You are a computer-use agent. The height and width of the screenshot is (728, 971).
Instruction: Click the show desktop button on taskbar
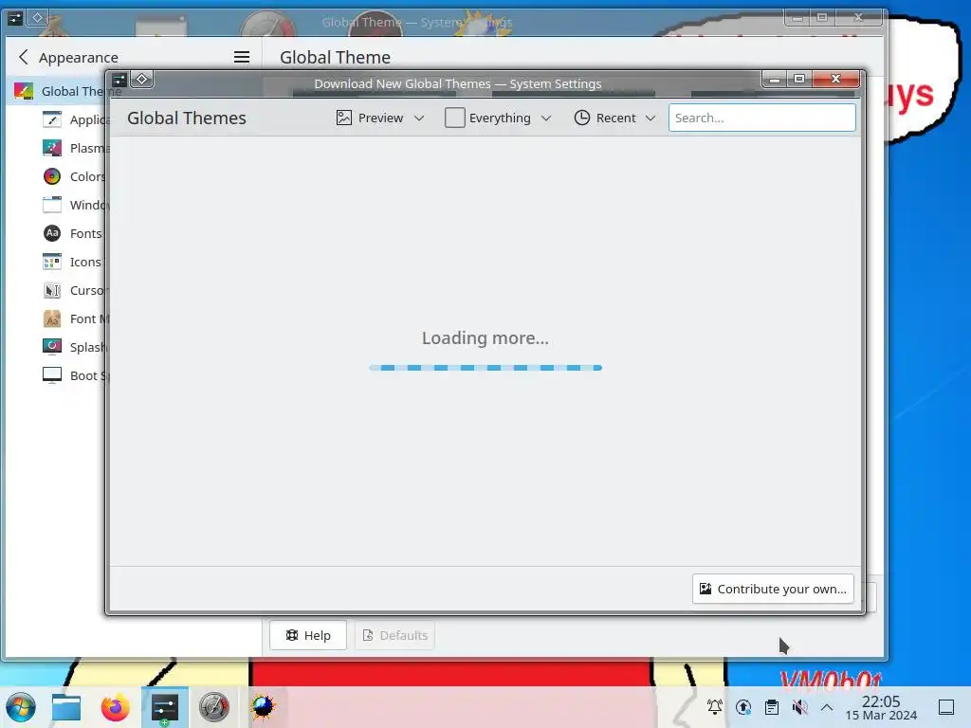coord(946,707)
